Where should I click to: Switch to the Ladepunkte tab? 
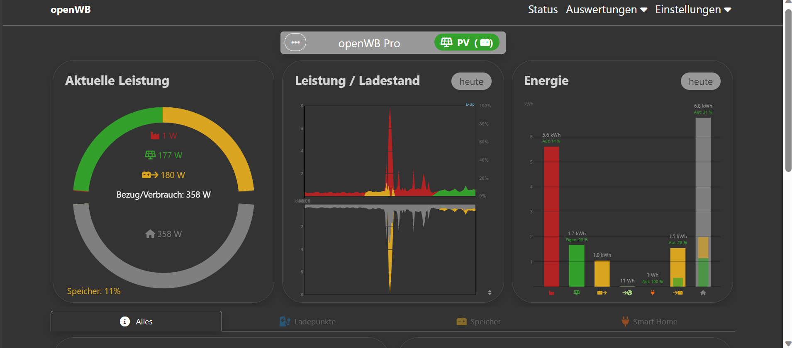tap(307, 321)
